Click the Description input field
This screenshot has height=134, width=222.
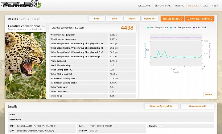(118, 120)
